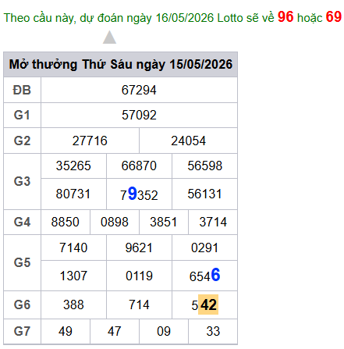Image resolution: width=344 pixels, height=349 pixels.
Task: Select G4 number 8850
Action: (65, 222)
